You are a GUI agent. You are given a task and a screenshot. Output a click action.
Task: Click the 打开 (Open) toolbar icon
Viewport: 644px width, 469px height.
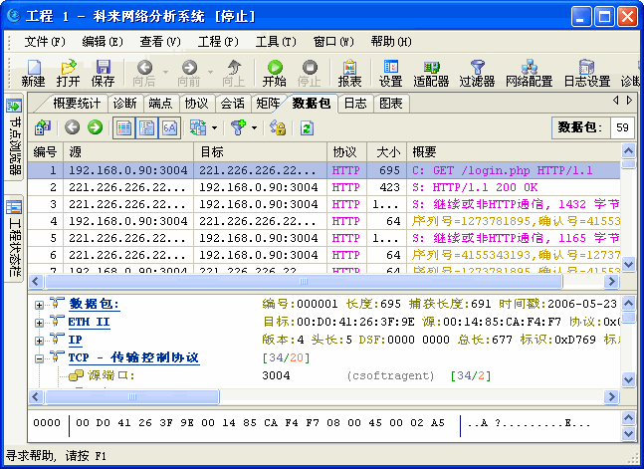point(68,73)
